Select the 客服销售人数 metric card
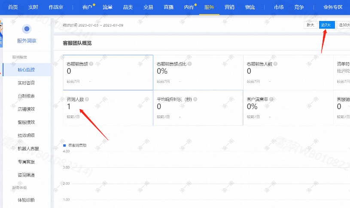The width and height of the screenshot is (350, 208). click(288, 72)
